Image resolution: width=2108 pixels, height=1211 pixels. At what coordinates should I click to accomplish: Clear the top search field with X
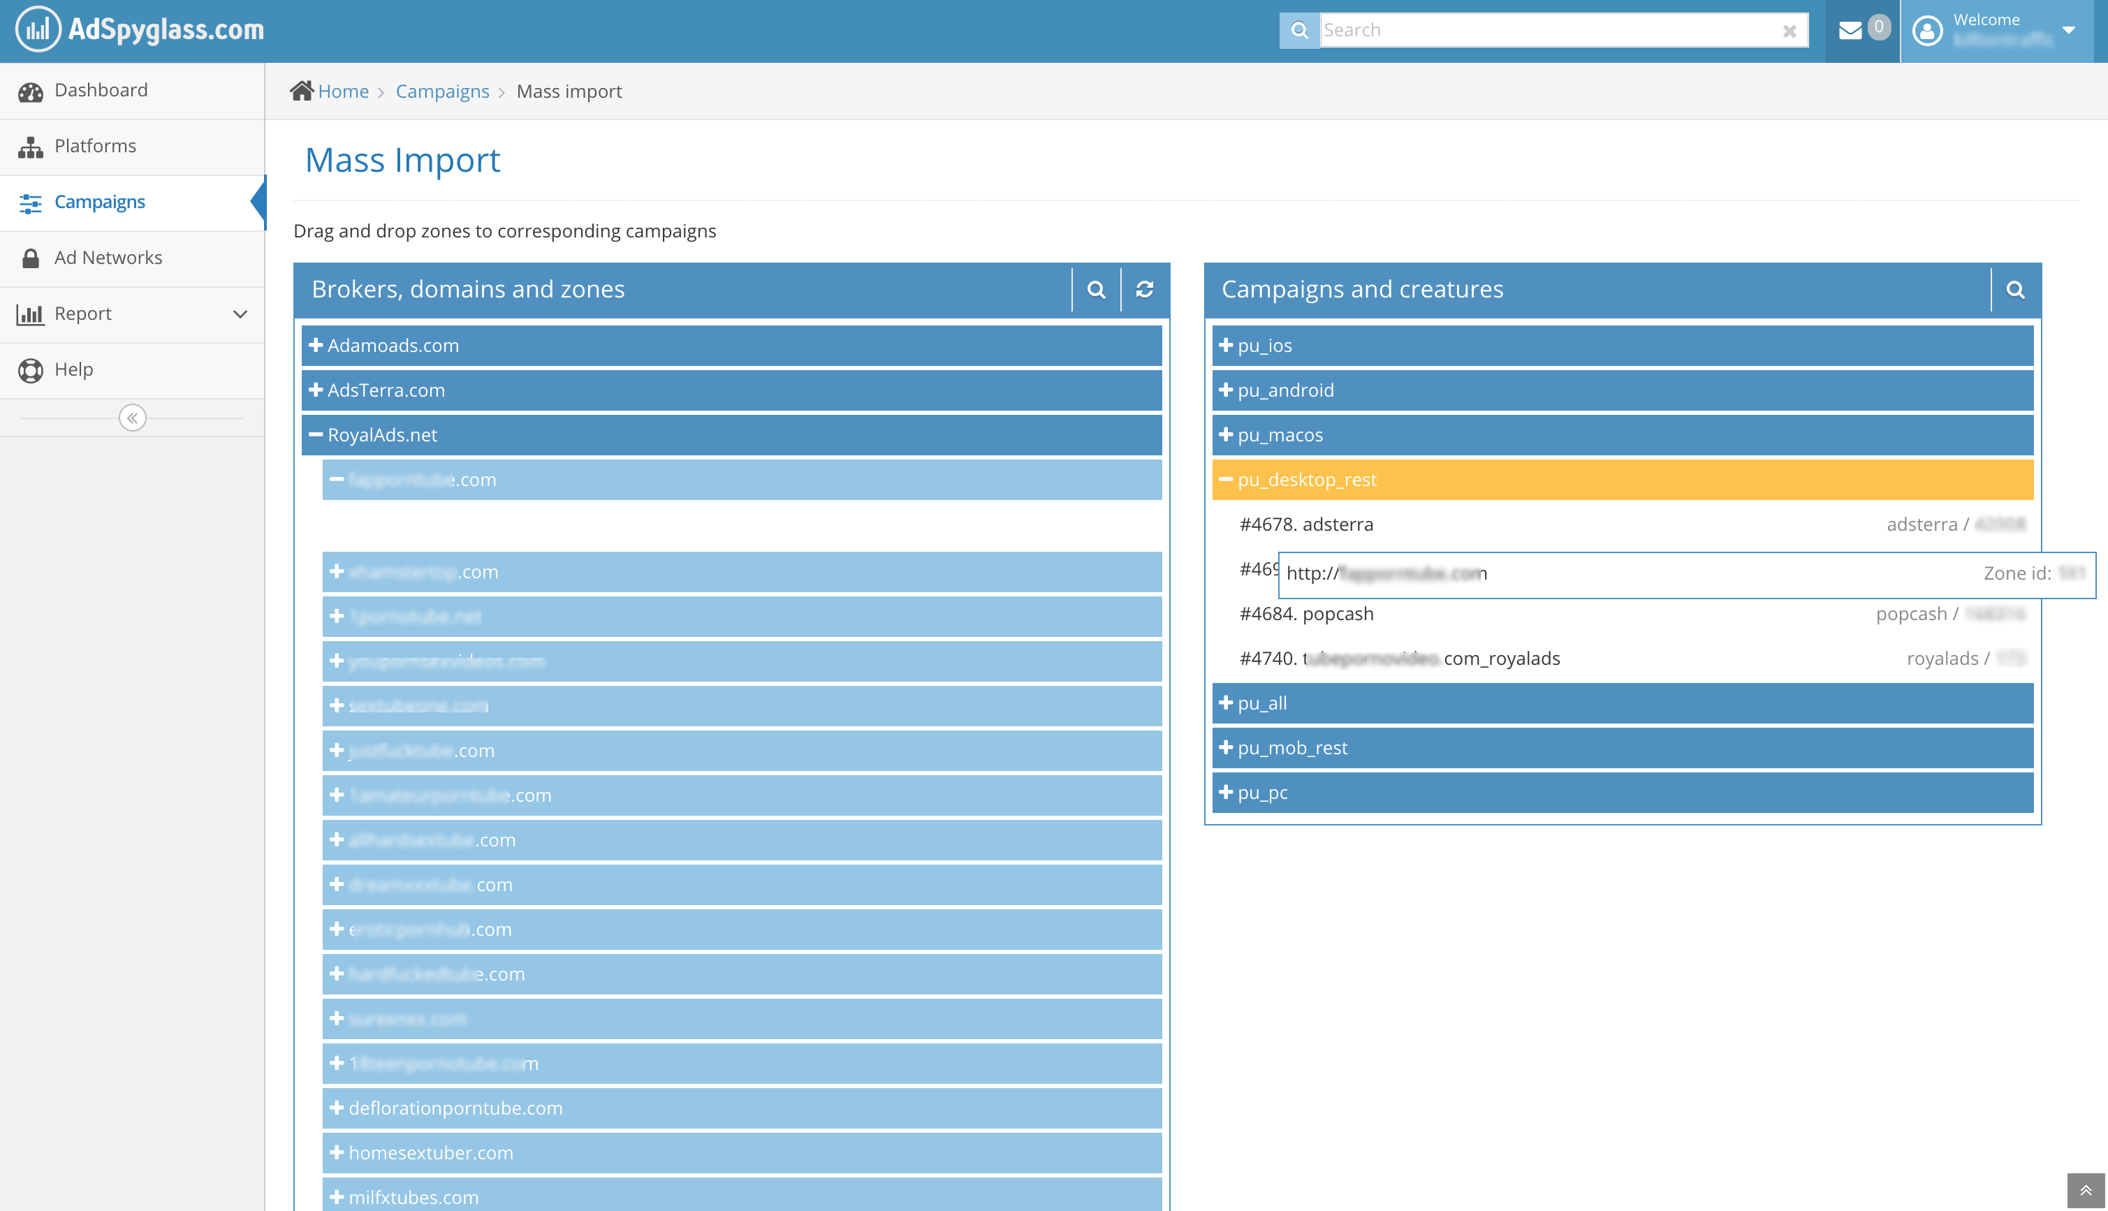(x=1789, y=31)
